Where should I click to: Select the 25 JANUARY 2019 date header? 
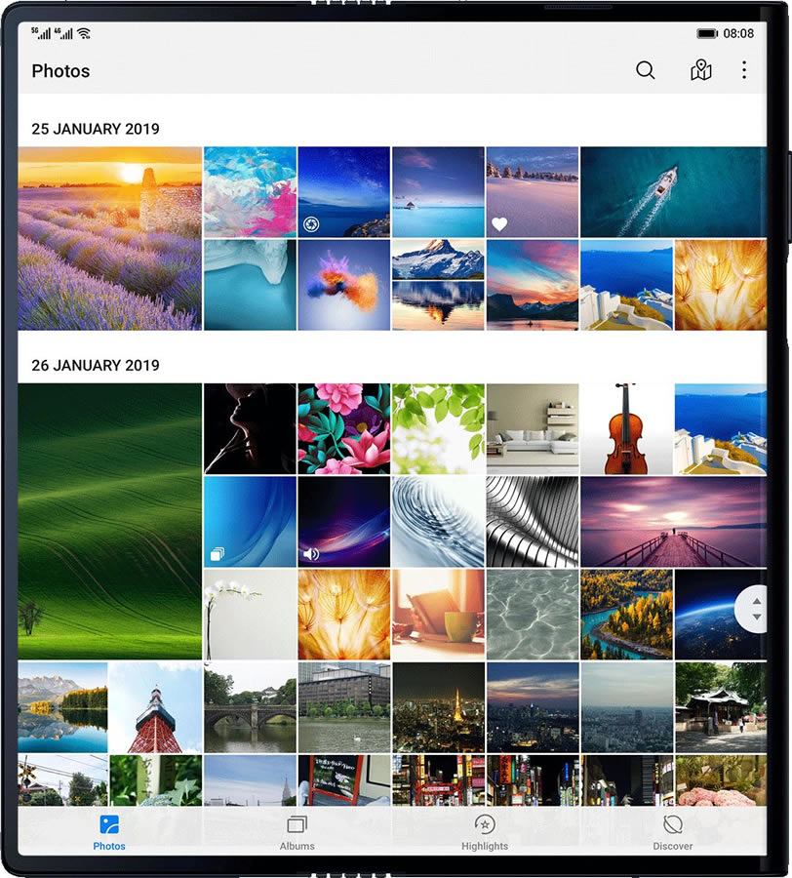click(96, 129)
